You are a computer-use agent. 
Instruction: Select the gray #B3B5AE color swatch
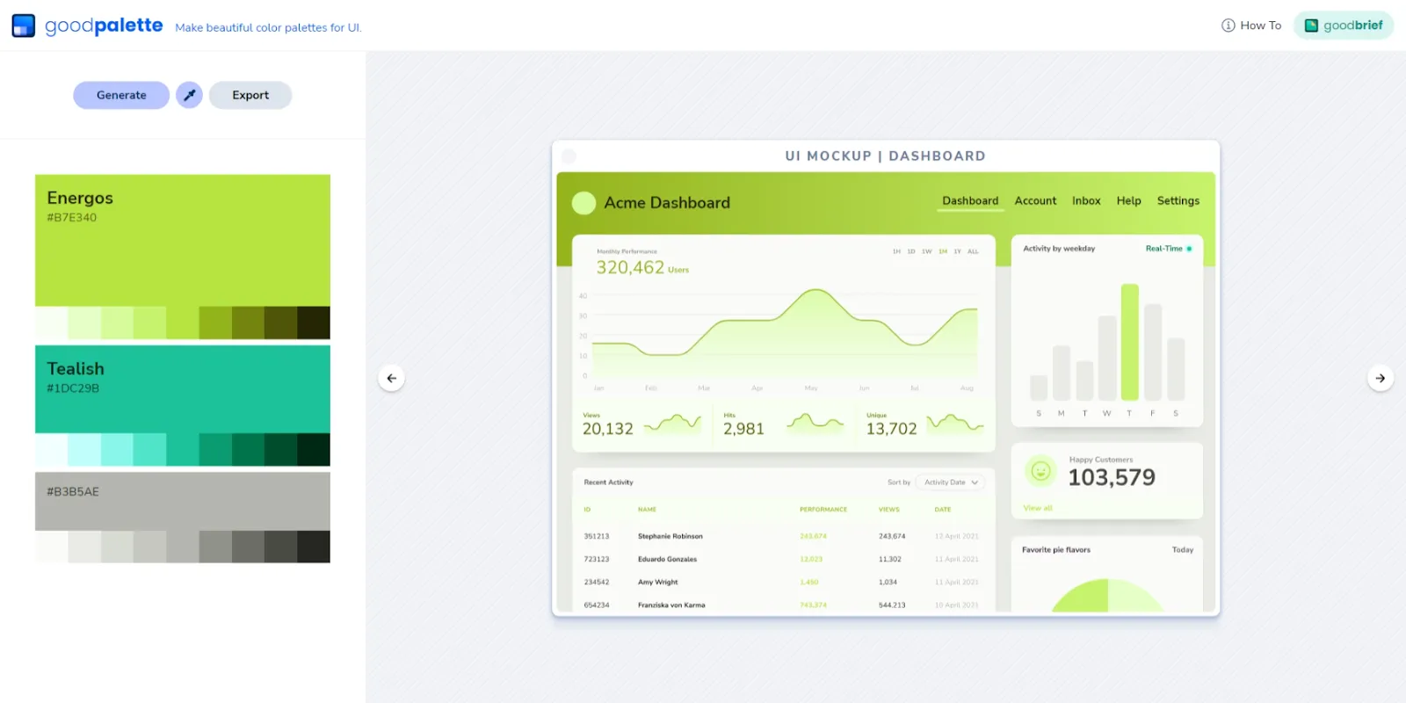click(183, 502)
